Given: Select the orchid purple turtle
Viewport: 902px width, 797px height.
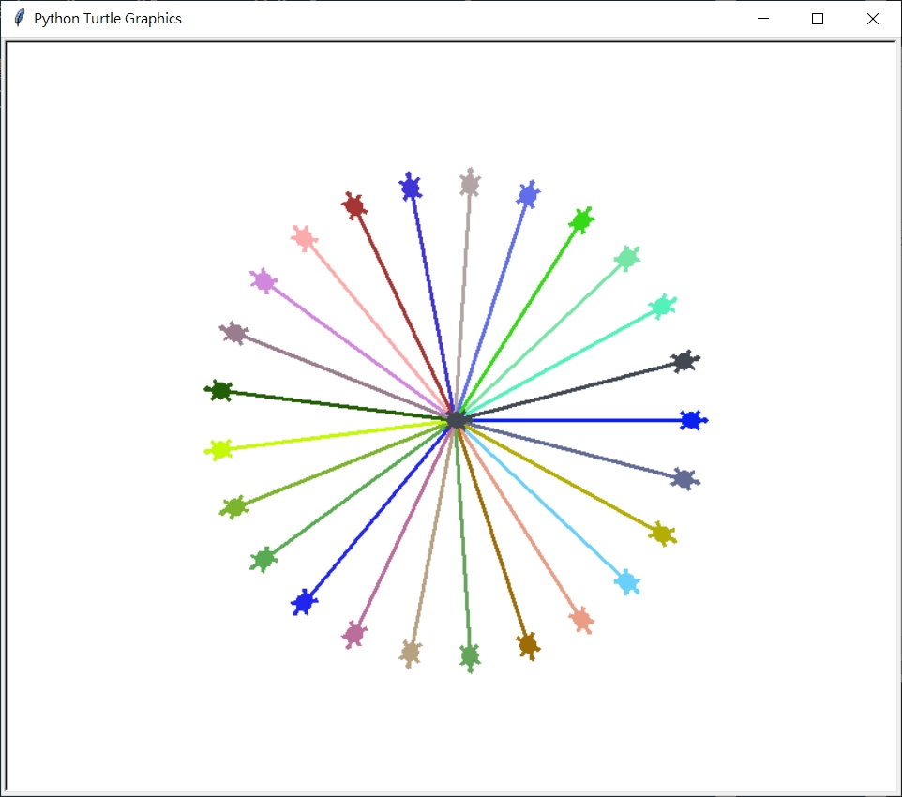Looking at the screenshot, I should (263, 280).
